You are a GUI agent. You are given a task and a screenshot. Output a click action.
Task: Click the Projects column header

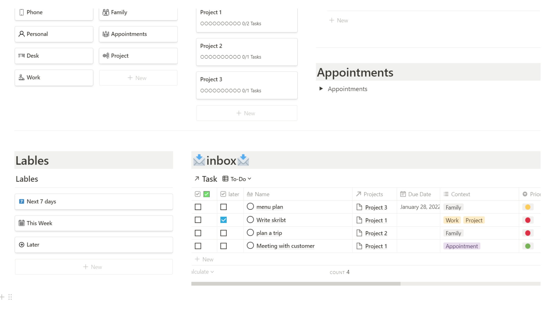pos(373,194)
